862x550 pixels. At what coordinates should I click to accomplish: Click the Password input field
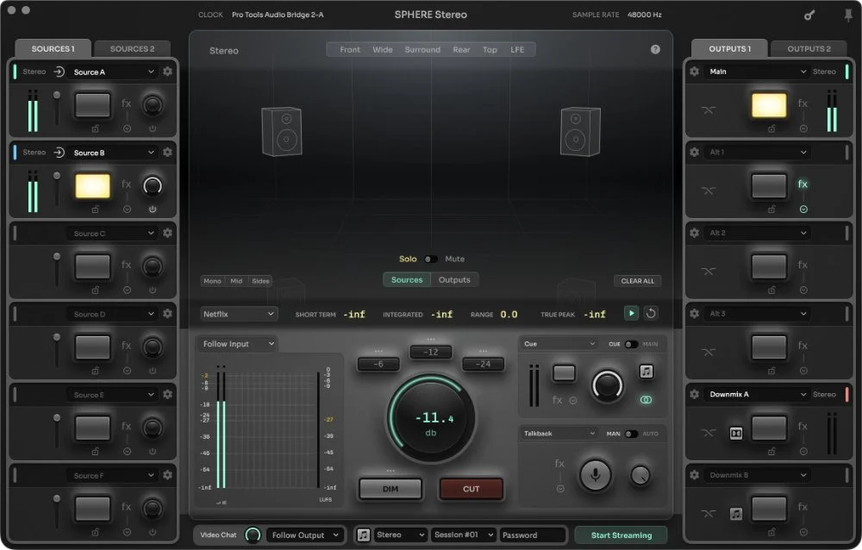532,534
